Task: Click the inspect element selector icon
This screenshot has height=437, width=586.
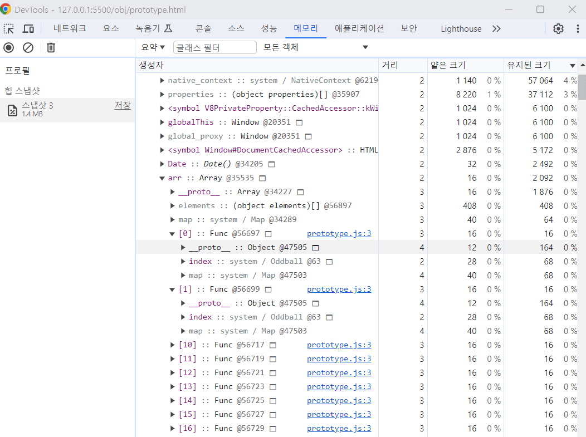Action: [9, 29]
